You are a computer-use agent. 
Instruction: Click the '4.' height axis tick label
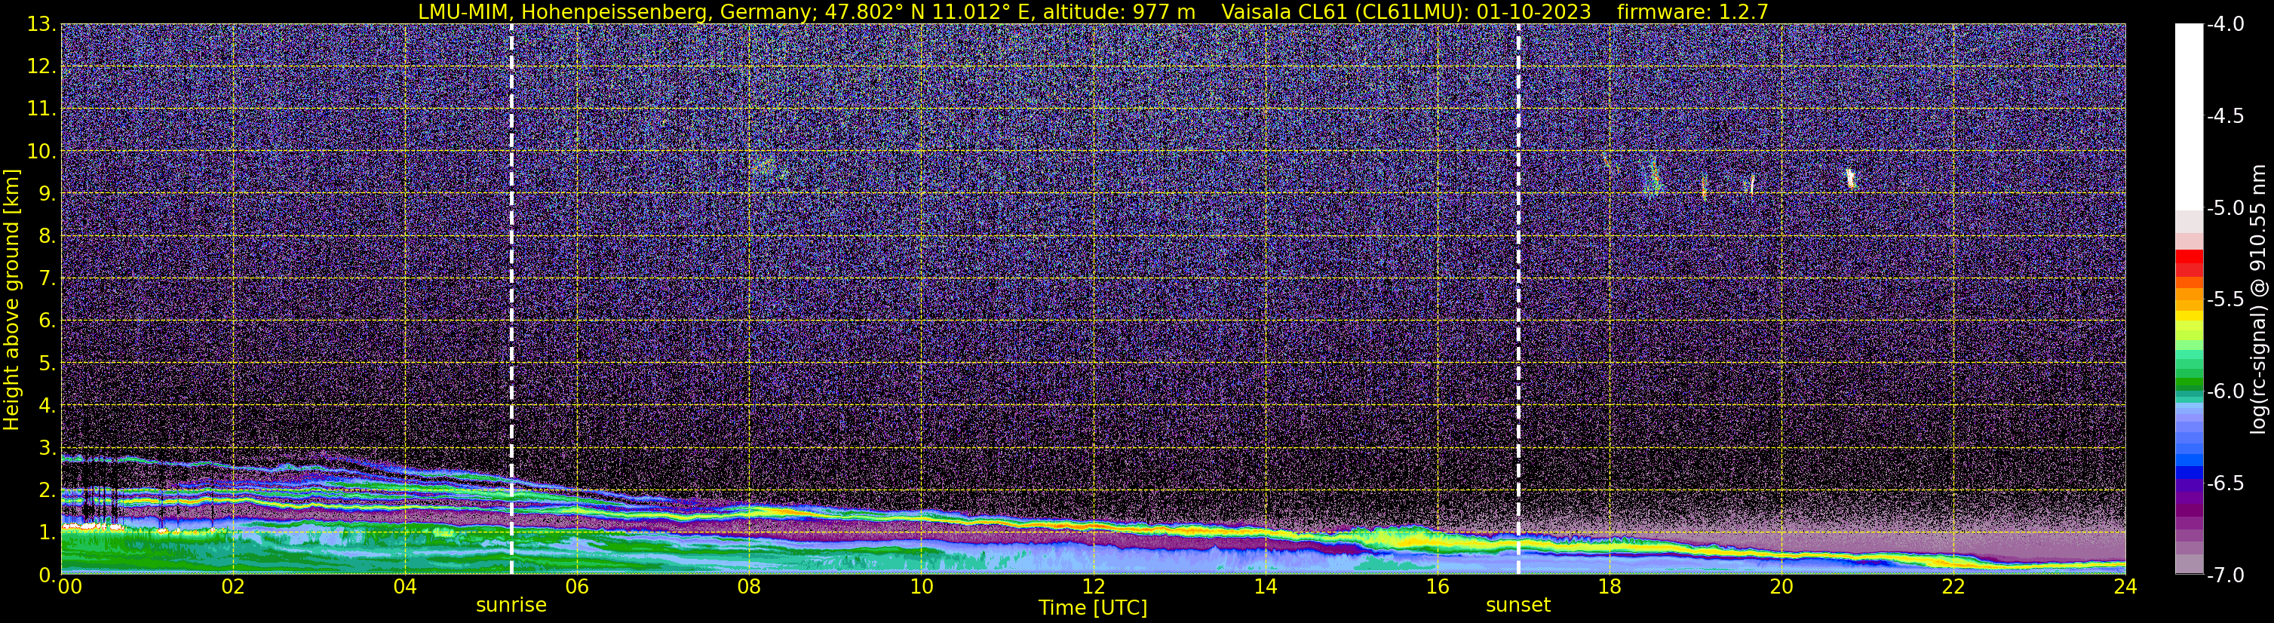point(48,405)
